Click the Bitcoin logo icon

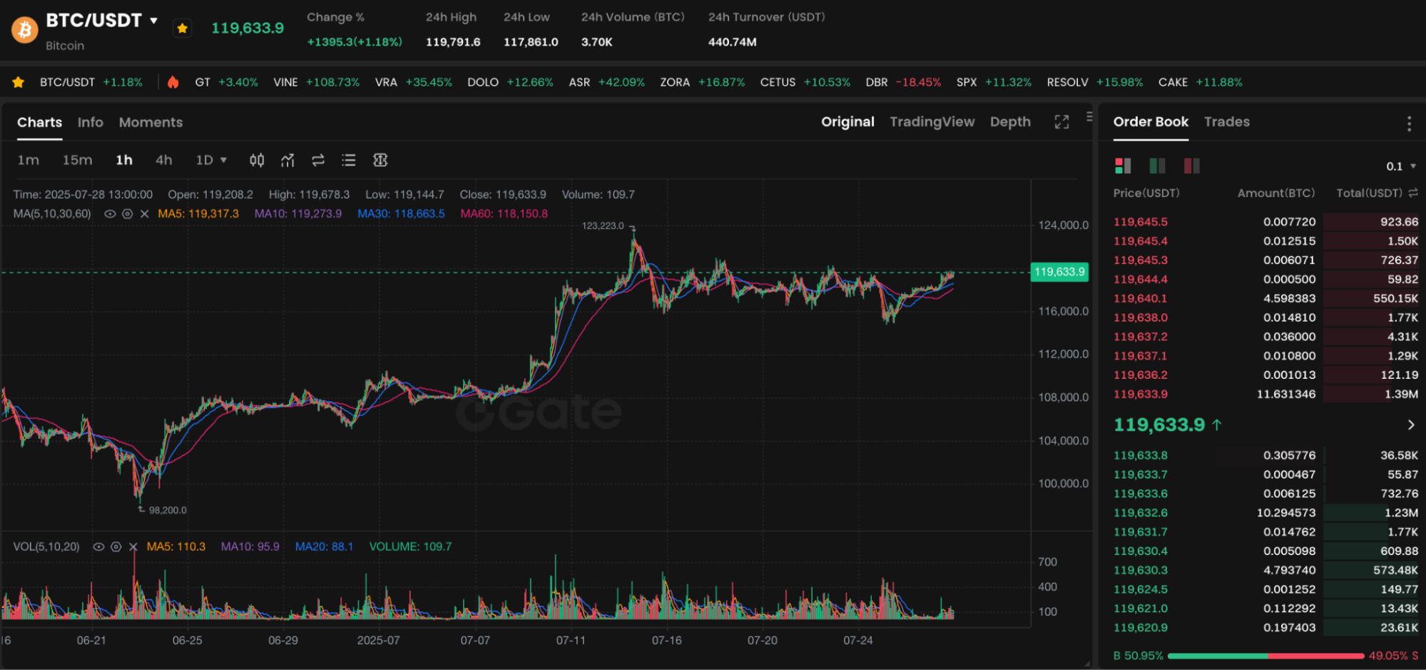[x=25, y=29]
